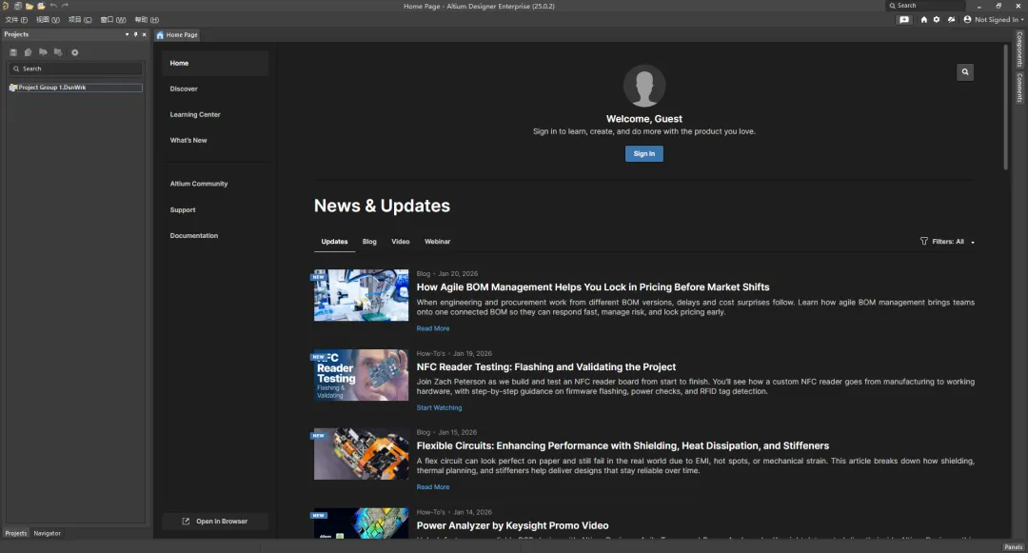Click the Redo arrow icon
This screenshot has width=1028, height=553.
[x=65, y=6]
